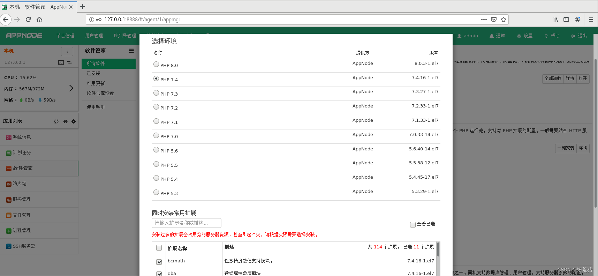Refresh the application list via the sync icon
The height and width of the screenshot is (276, 598).
56,121
